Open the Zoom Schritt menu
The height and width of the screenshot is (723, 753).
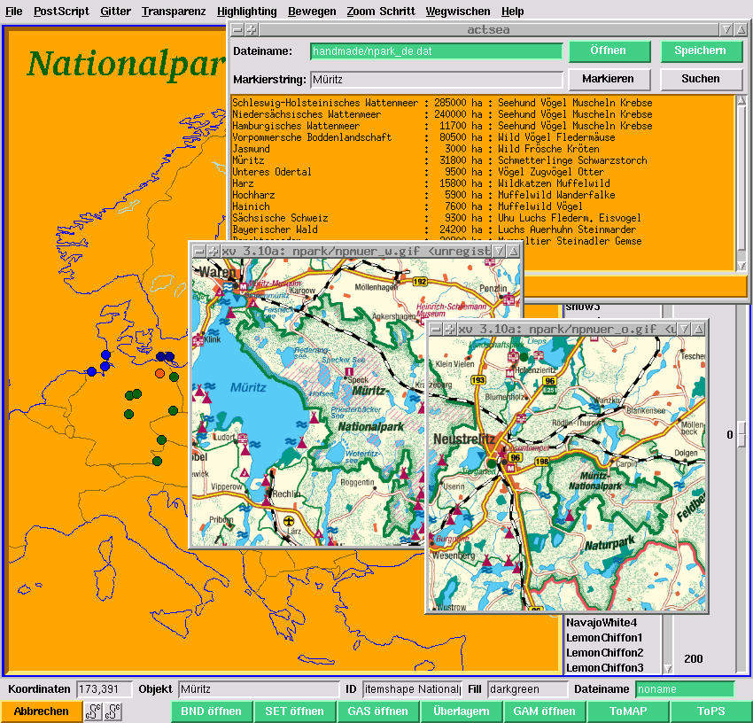coord(381,11)
